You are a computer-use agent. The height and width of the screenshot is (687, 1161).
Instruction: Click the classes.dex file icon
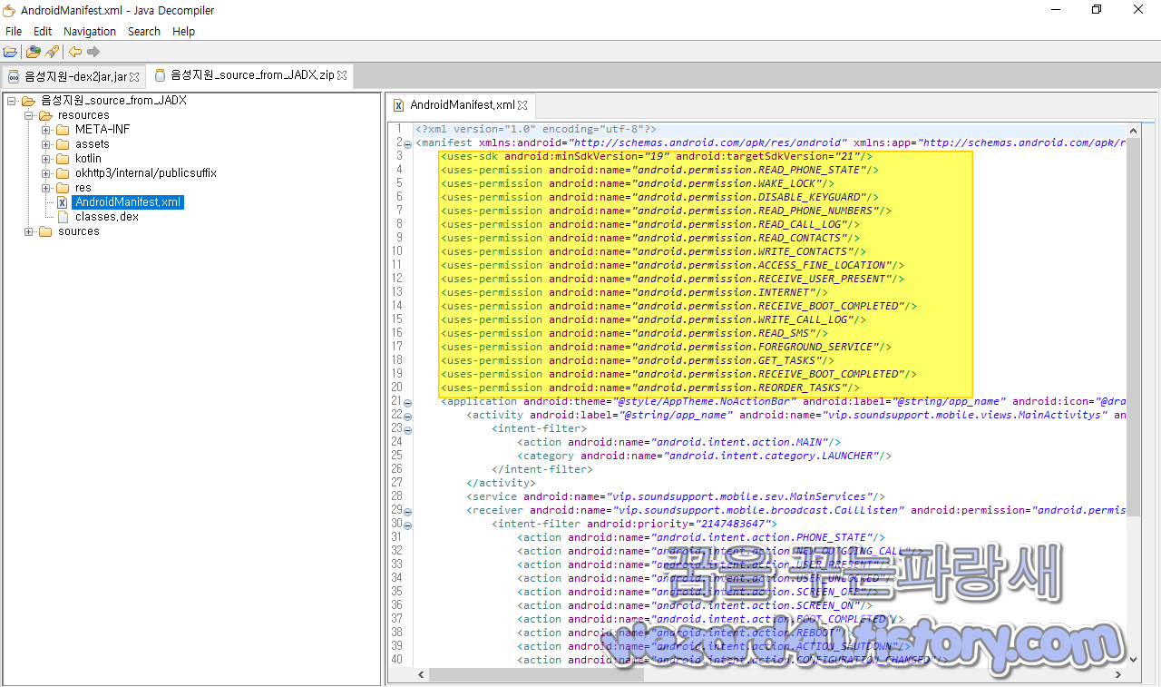click(63, 217)
